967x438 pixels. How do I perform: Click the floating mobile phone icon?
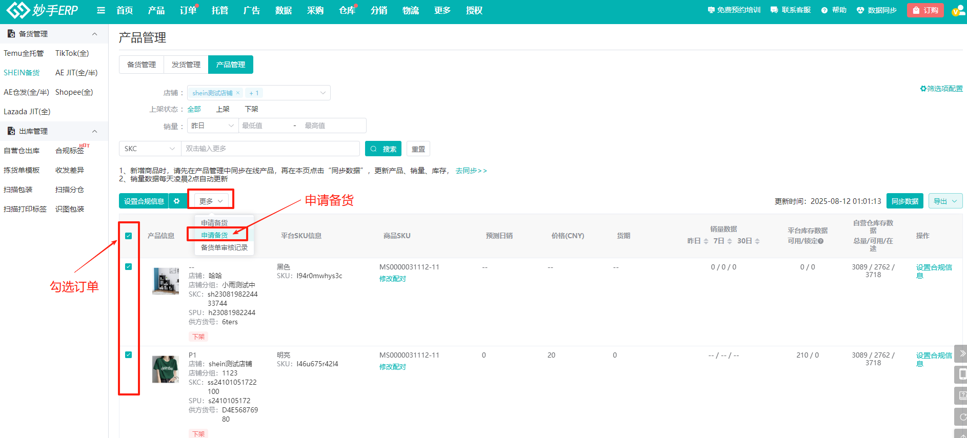962,374
